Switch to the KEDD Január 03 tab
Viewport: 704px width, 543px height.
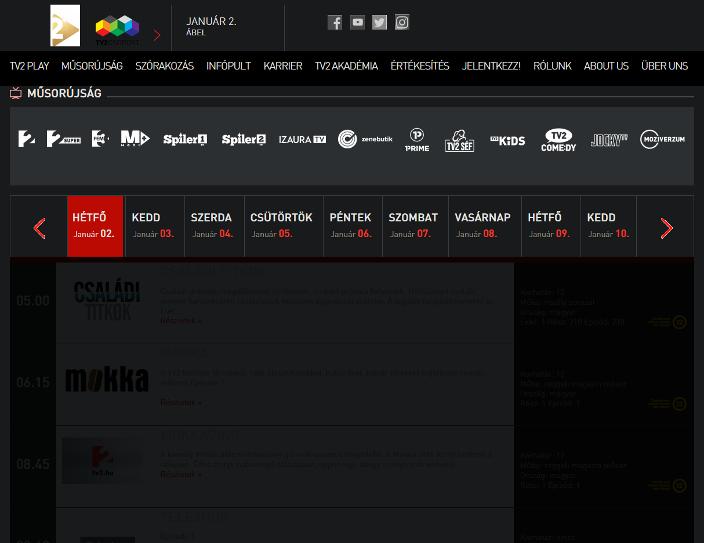(x=154, y=226)
